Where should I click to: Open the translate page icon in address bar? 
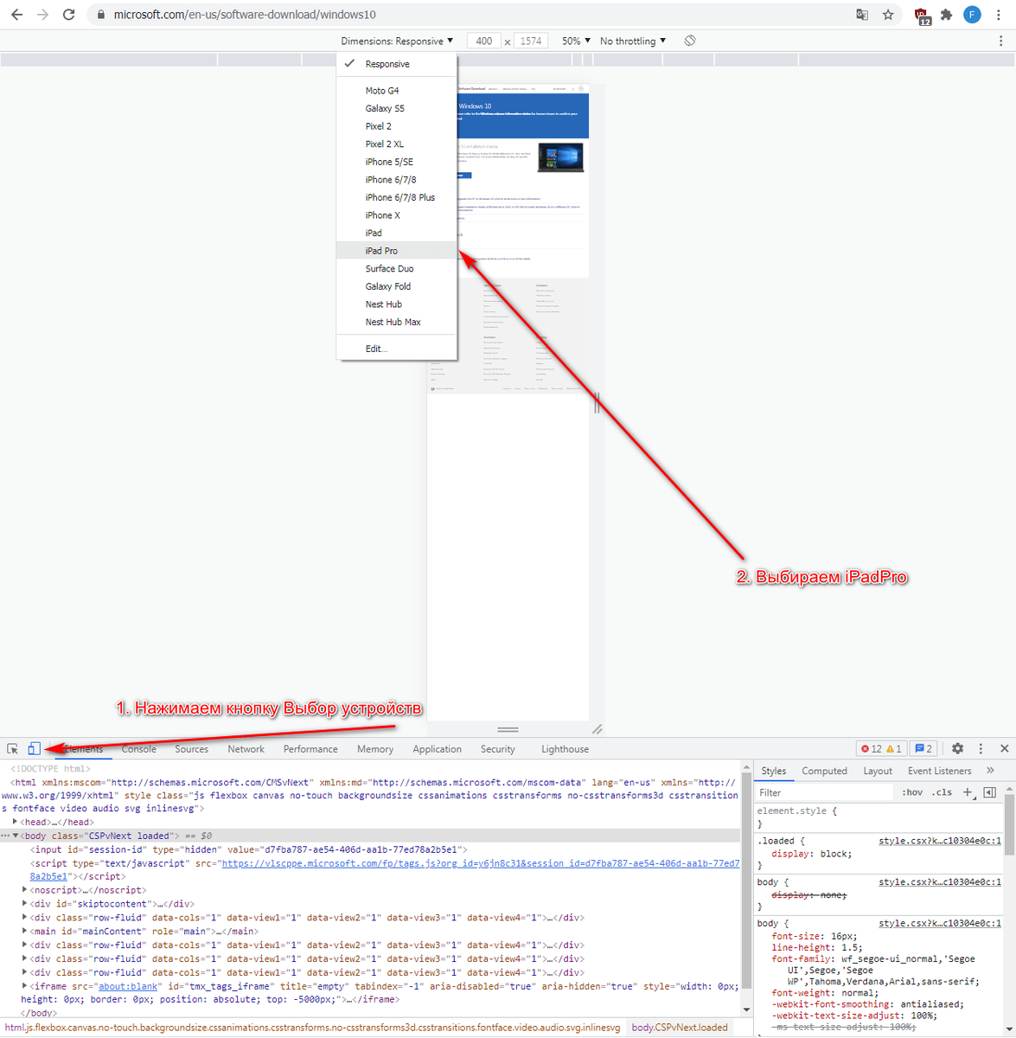[x=862, y=15]
